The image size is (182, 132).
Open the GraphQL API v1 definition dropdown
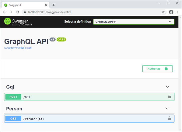pos(134,22)
